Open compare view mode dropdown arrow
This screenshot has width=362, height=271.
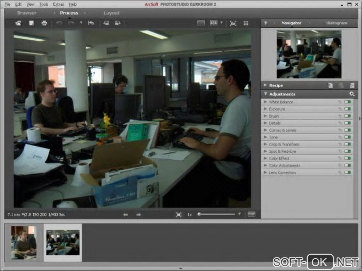tap(221, 23)
